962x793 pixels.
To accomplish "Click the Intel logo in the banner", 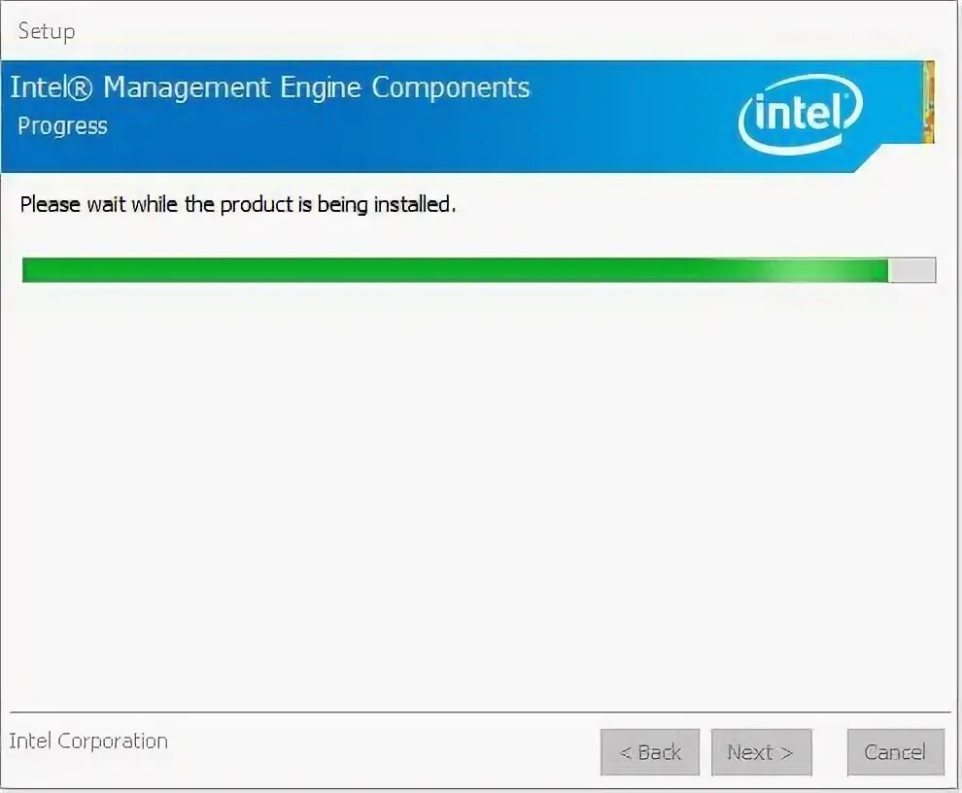I will click(x=801, y=113).
